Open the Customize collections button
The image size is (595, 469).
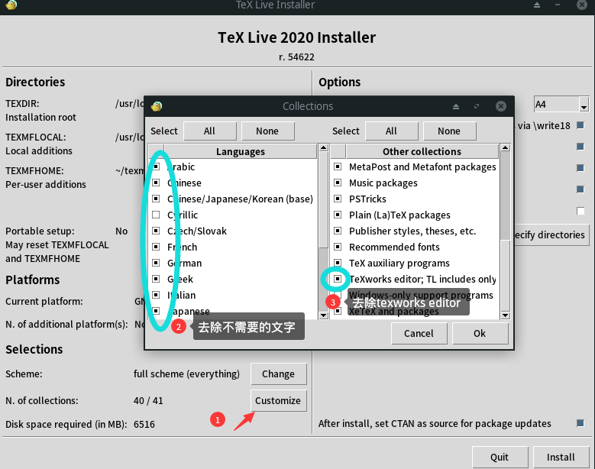click(279, 400)
